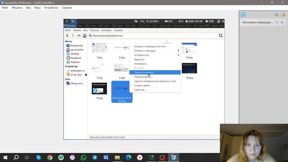Click the weather icon in VM status bar
The width and height of the screenshot is (288, 162).
(136, 21)
